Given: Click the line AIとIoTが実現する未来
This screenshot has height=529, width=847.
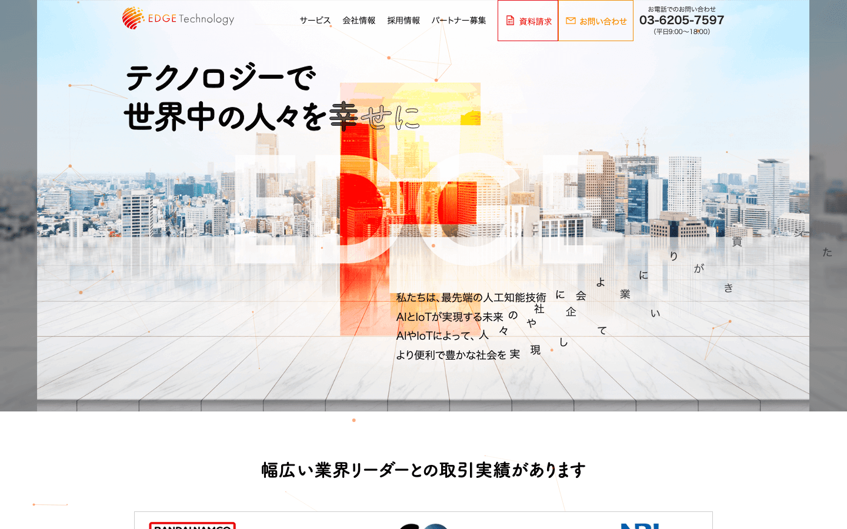Looking at the screenshot, I should coord(450,317).
